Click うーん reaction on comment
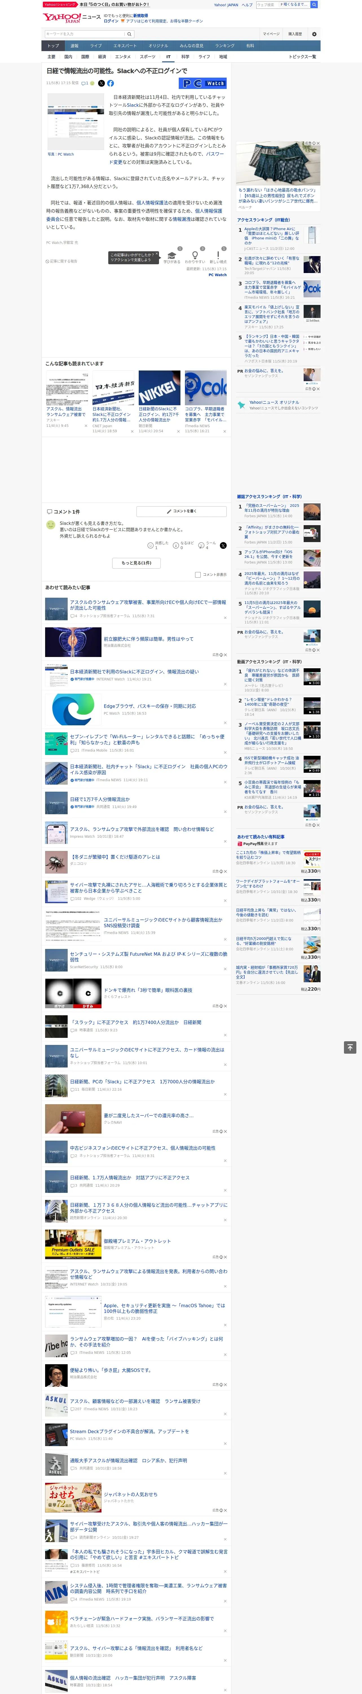Viewport: 362px width, 1694px height. 202,546
